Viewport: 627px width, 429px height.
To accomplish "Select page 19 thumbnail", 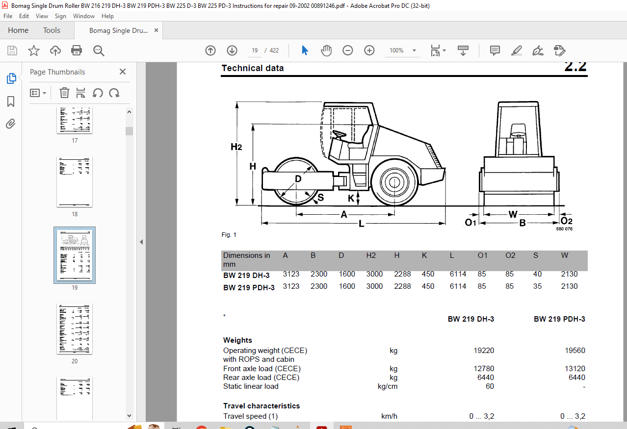I will [75, 255].
